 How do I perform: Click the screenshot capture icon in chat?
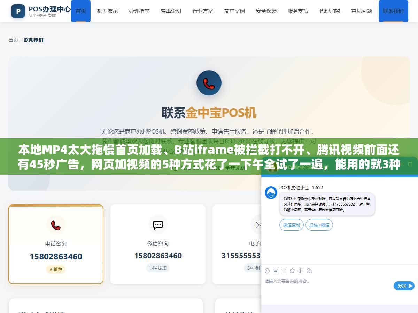coord(284,271)
